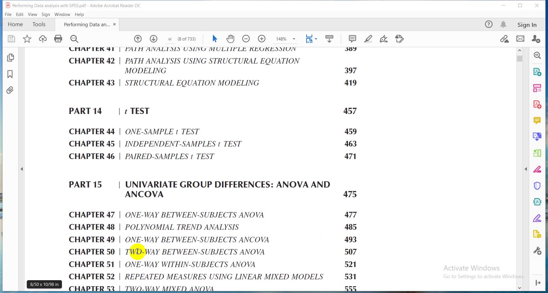Open the Bookmarks panel

10,74
